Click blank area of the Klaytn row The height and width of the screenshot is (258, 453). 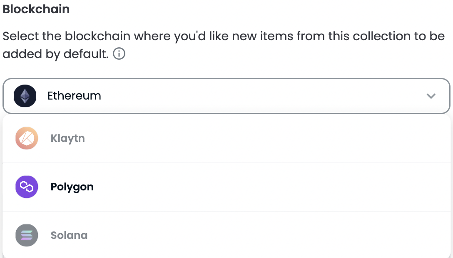(x=260, y=139)
